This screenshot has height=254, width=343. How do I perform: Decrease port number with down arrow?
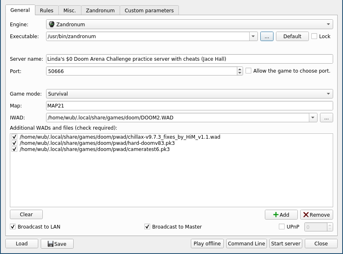pos(240,73)
